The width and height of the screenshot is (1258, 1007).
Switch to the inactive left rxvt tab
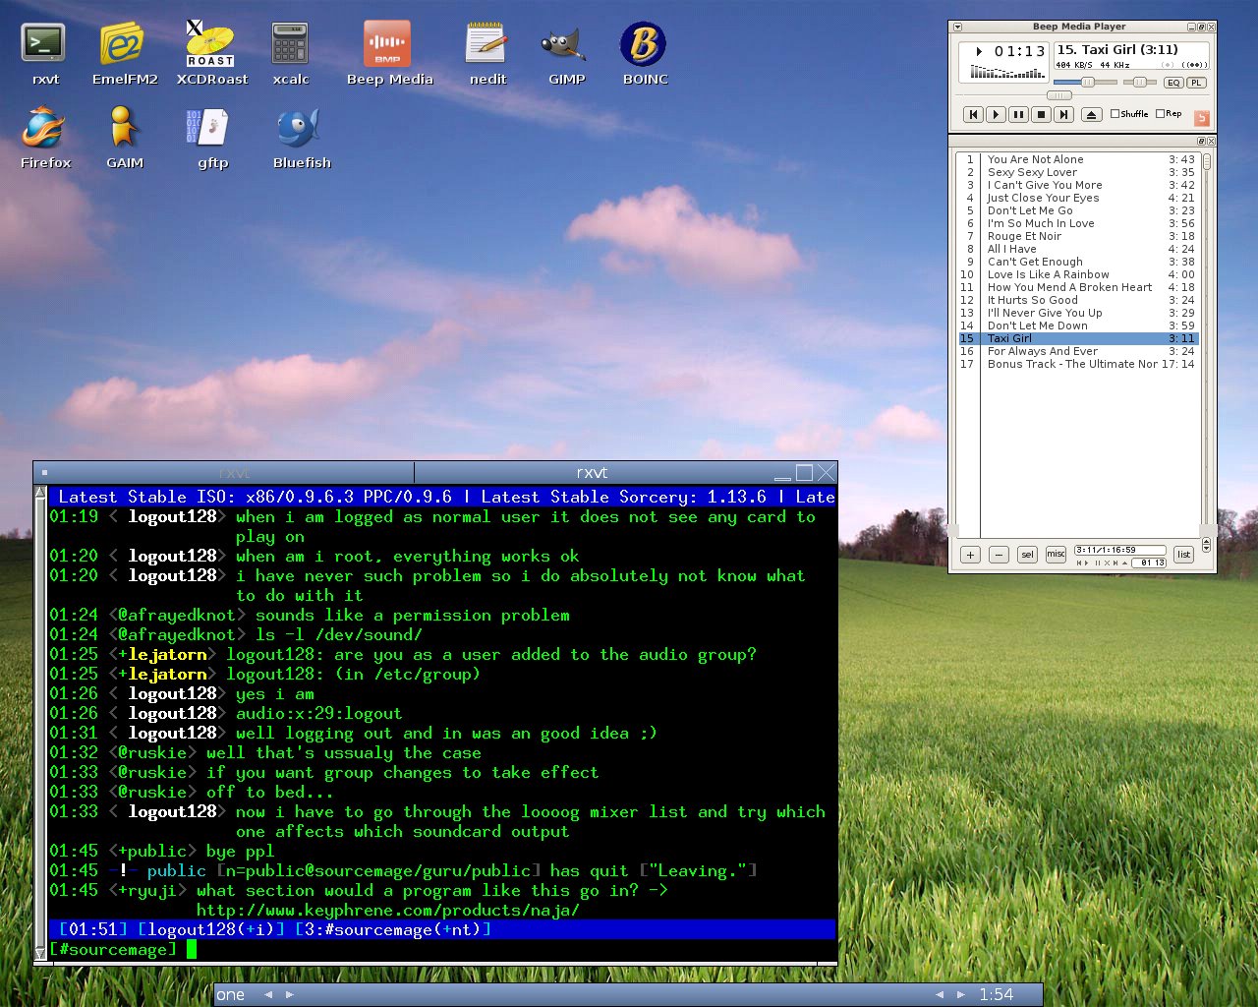tap(234, 473)
